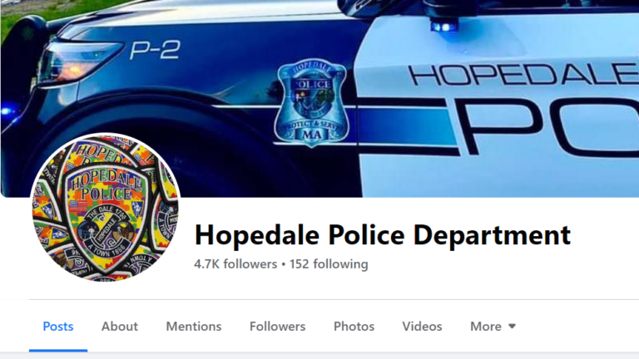Screen dimensions: 639x359
Task: View the Followers tab
Action: pyautogui.click(x=278, y=326)
